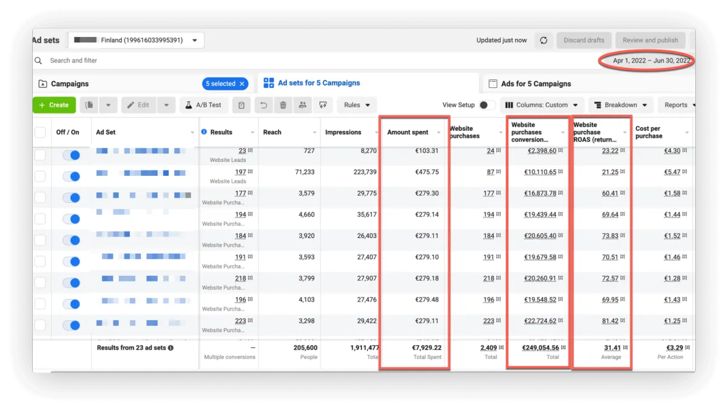This screenshot has width=728, height=410.
Task: Click the Cost per purchase column header
Action: 649,132
